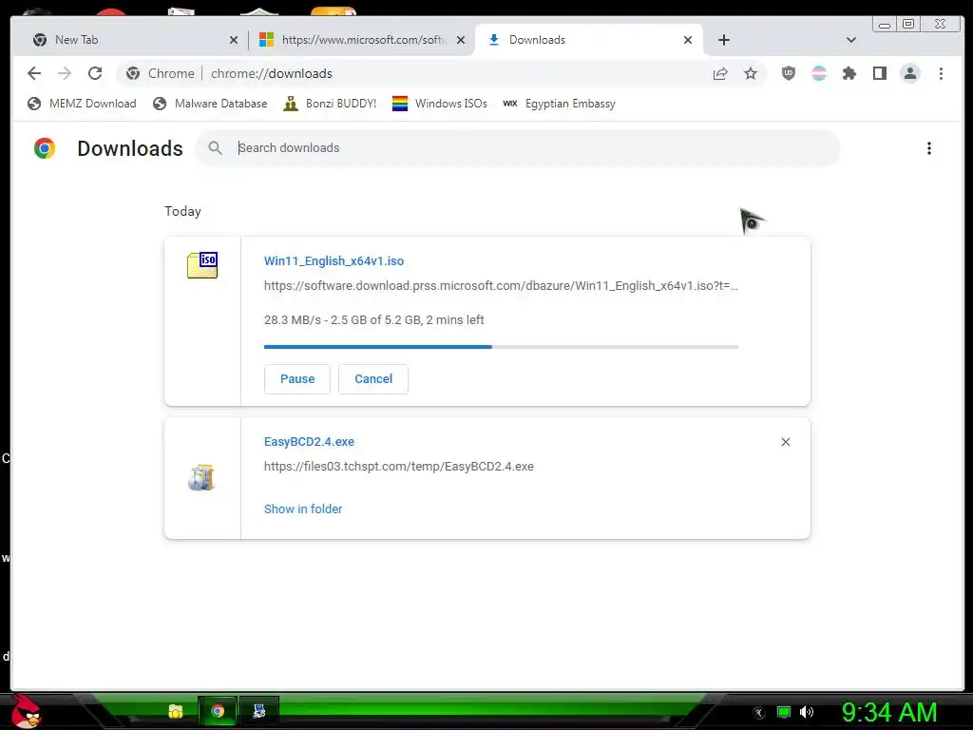Open the Bonzi BUDDY! bookmark
This screenshot has height=730, width=973.
pyautogui.click(x=330, y=104)
